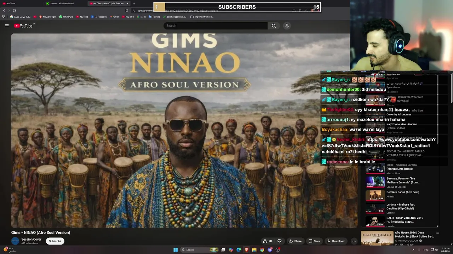This screenshot has width=453, height=254.
Task: Play Indila - Ainsi Bas La Vida remix
Action: coord(401,169)
